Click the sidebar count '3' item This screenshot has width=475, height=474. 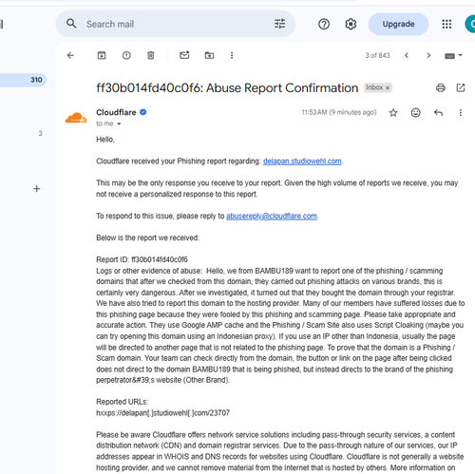pyautogui.click(x=40, y=133)
